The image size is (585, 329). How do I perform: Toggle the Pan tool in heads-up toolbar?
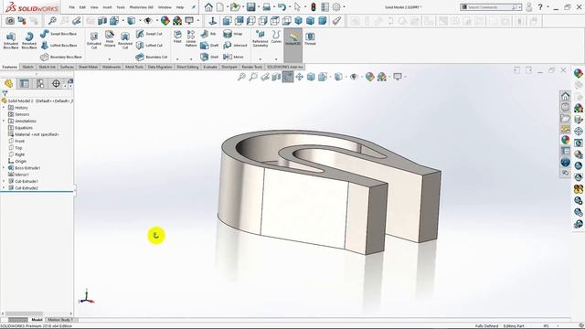[x=299, y=77]
